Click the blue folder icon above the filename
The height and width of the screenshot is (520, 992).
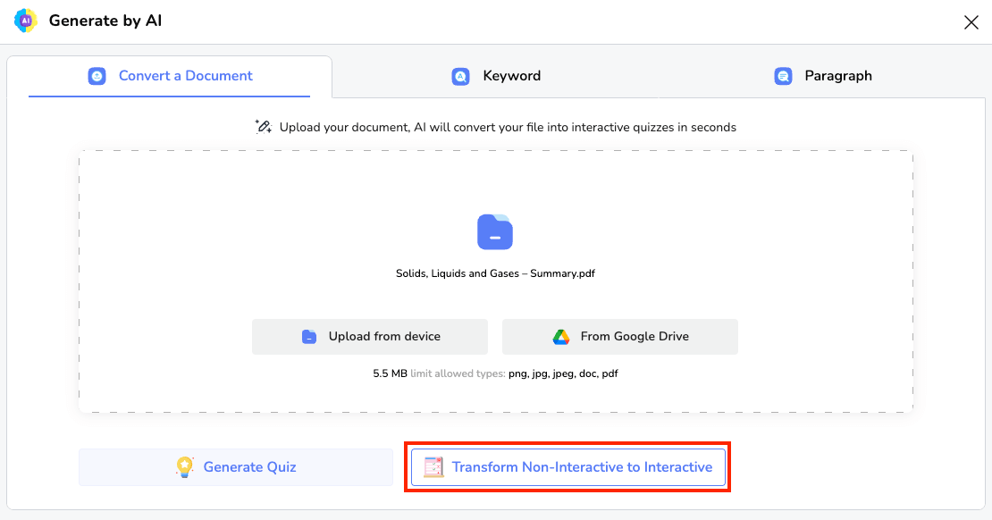point(495,232)
